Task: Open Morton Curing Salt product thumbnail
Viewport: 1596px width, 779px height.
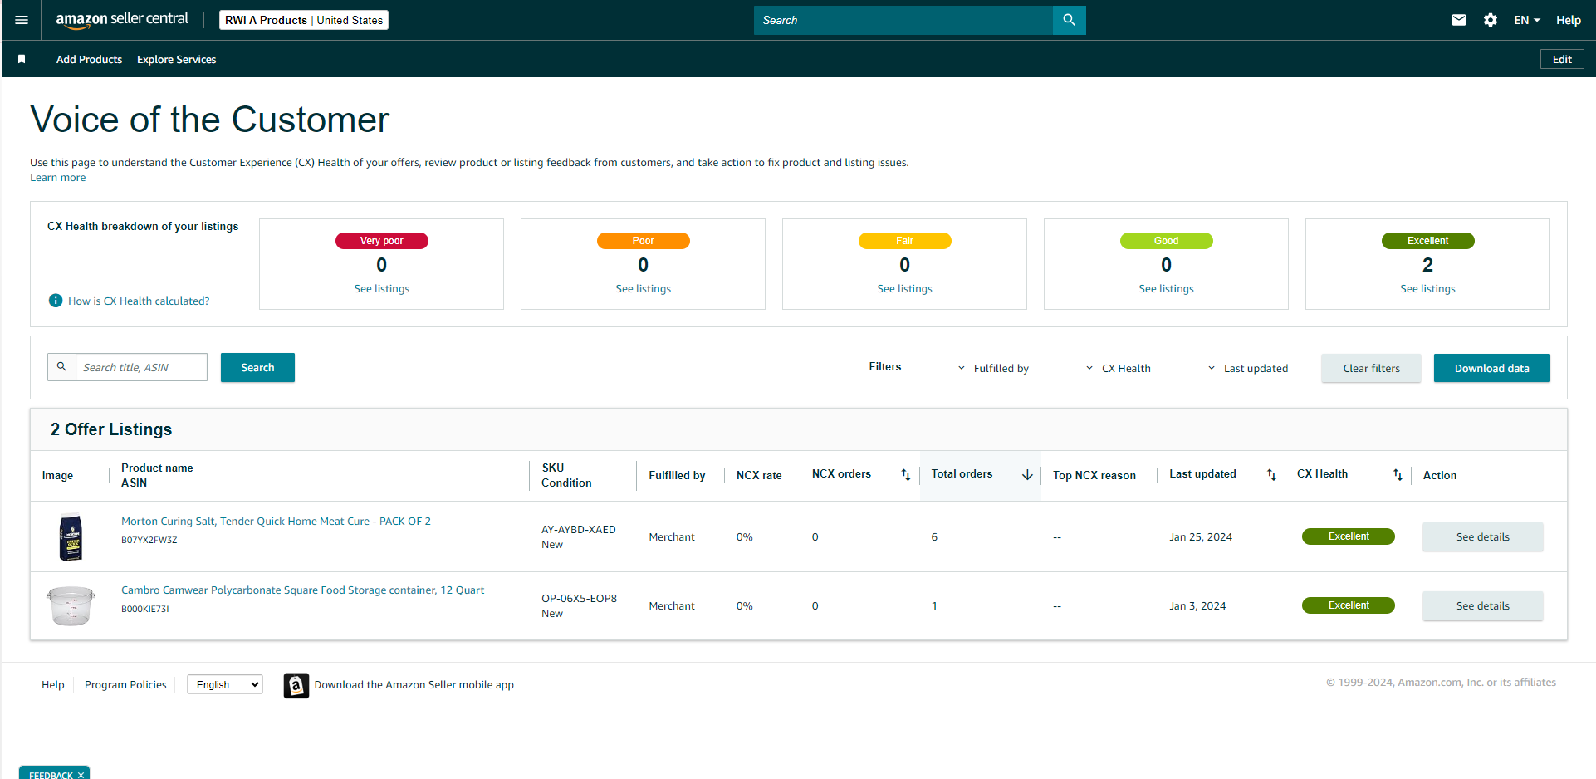Action: pyautogui.click(x=71, y=537)
